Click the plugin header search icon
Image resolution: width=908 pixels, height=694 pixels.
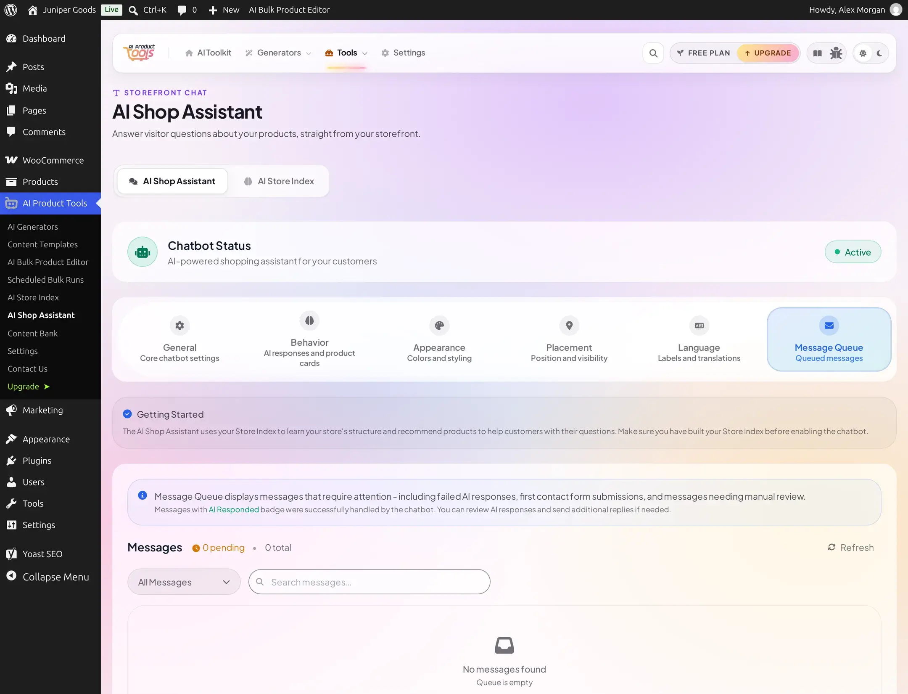click(x=653, y=53)
